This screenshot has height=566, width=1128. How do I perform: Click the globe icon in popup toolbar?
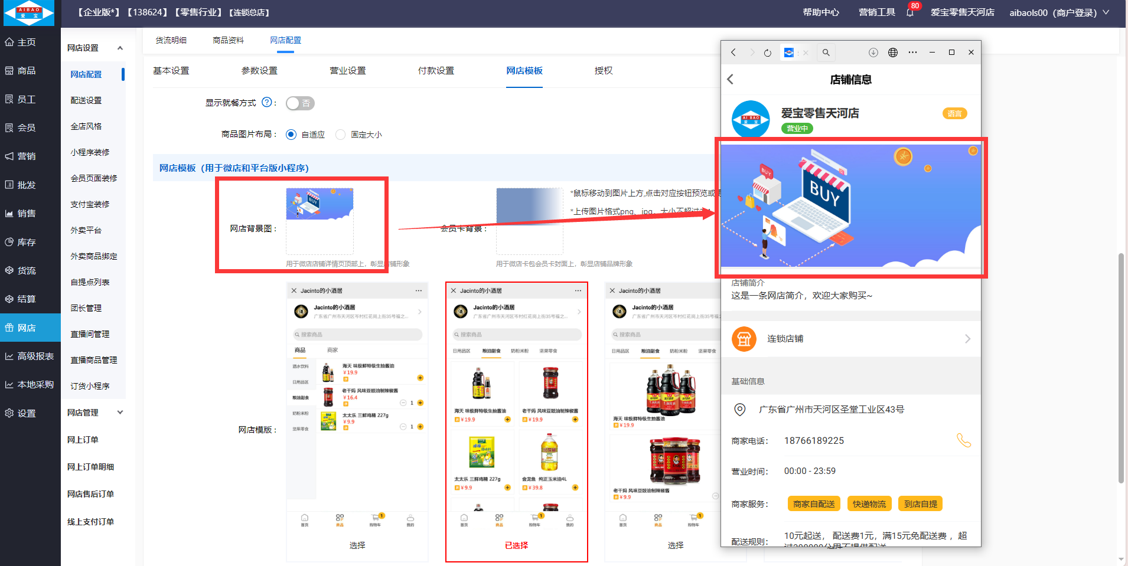[x=893, y=53]
